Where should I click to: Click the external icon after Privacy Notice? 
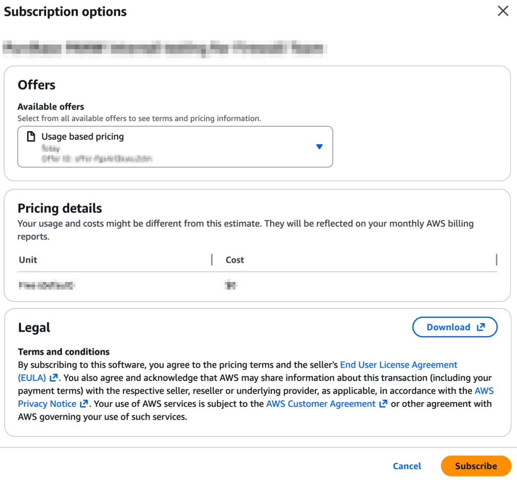click(84, 404)
